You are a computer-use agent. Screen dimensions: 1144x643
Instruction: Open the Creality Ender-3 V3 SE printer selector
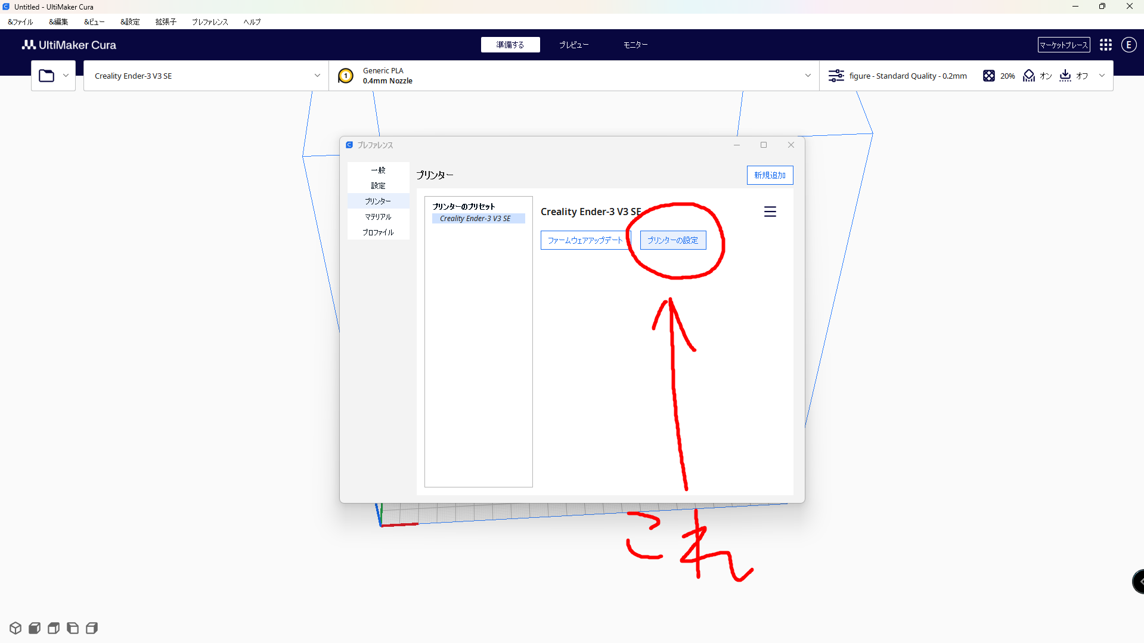[x=206, y=76]
